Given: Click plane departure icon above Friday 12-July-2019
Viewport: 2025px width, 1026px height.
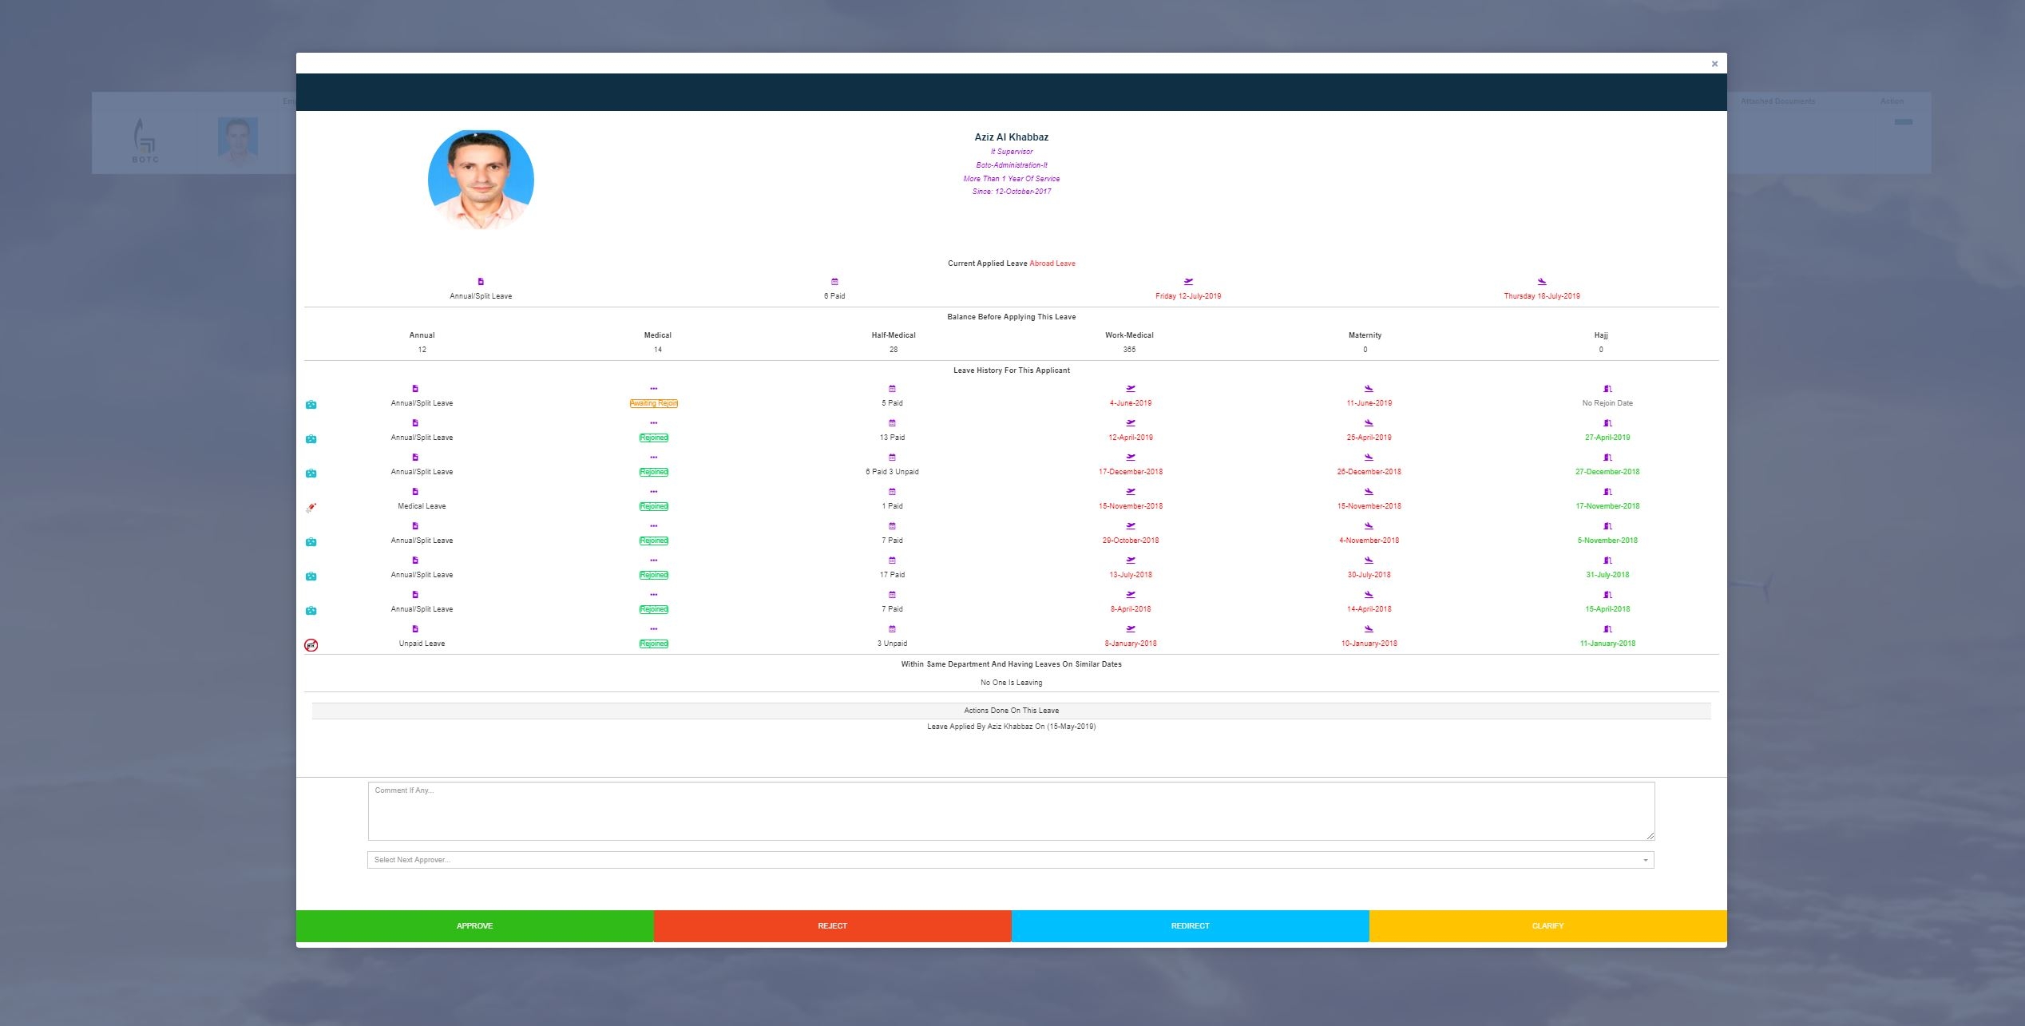Looking at the screenshot, I should tap(1188, 282).
